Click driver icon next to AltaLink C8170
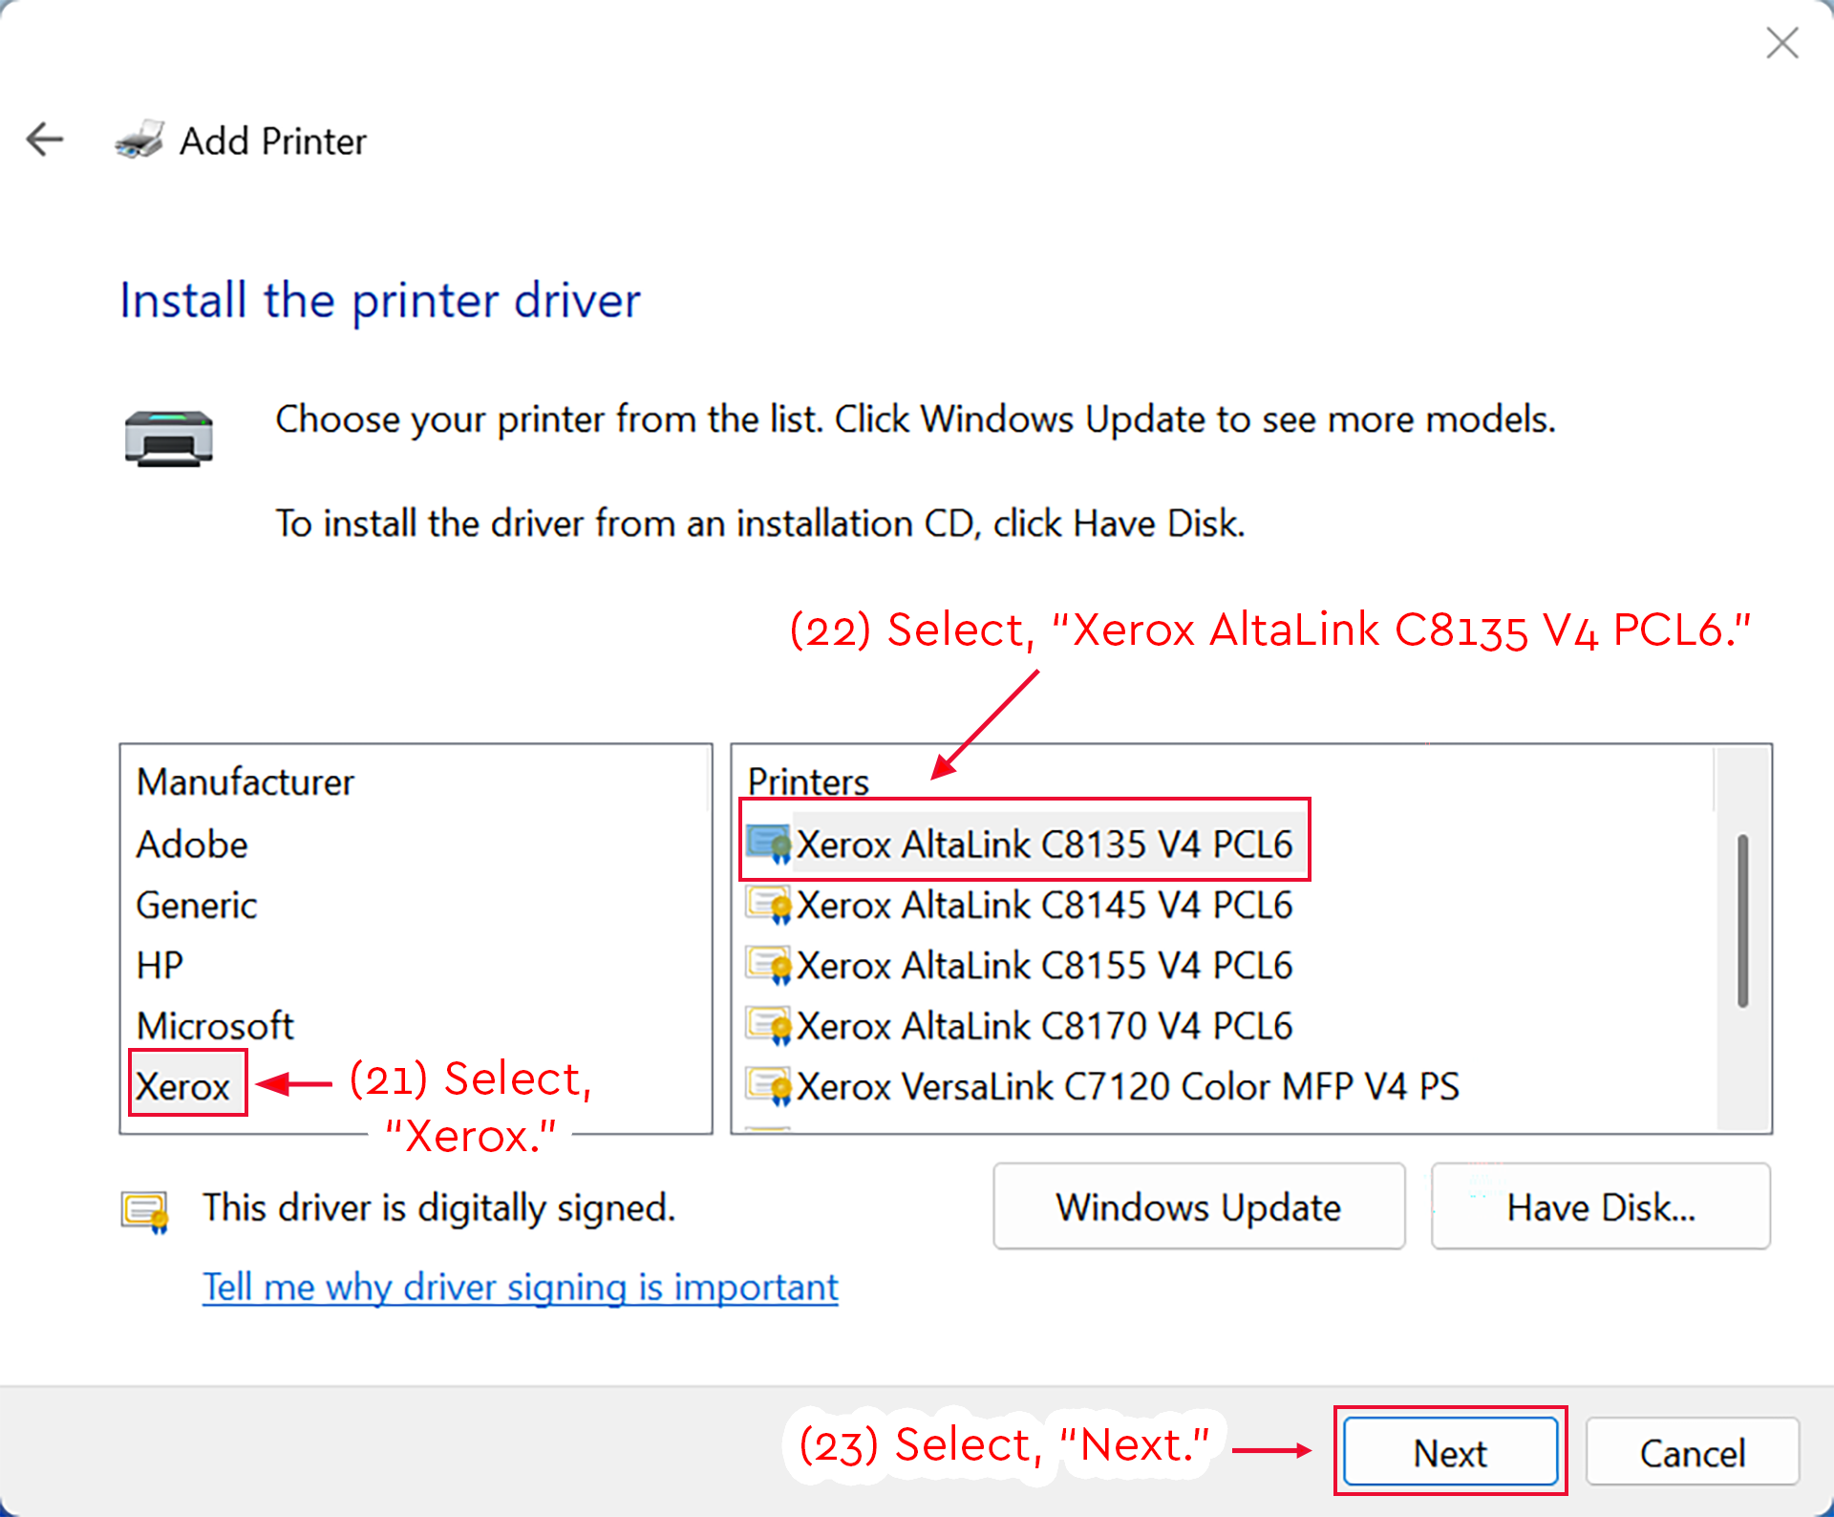Screen dimensions: 1834x1517 pyautogui.click(x=769, y=1026)
